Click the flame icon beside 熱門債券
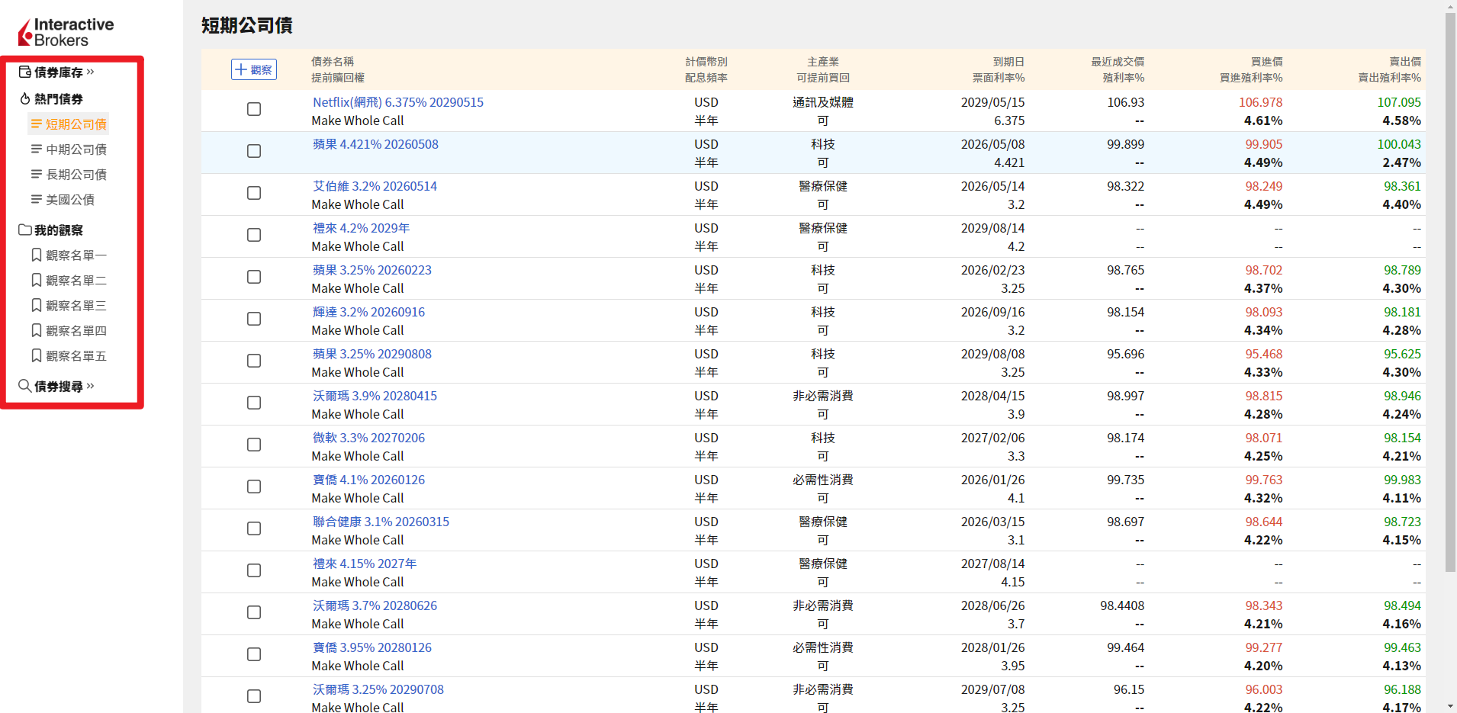 point(25,98)
